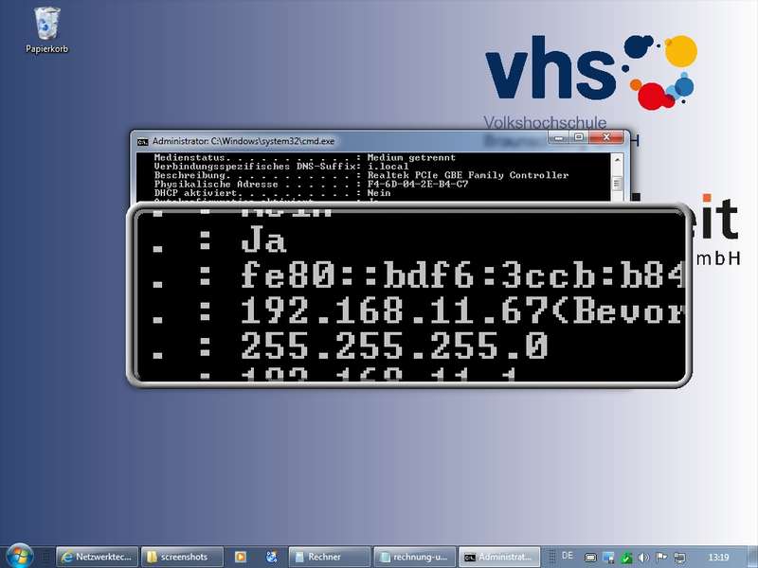Screen dimensions: 758x568
Task: Click the 'Realtek PCIe GBE Family Controller' text
Action: (468, 175)
